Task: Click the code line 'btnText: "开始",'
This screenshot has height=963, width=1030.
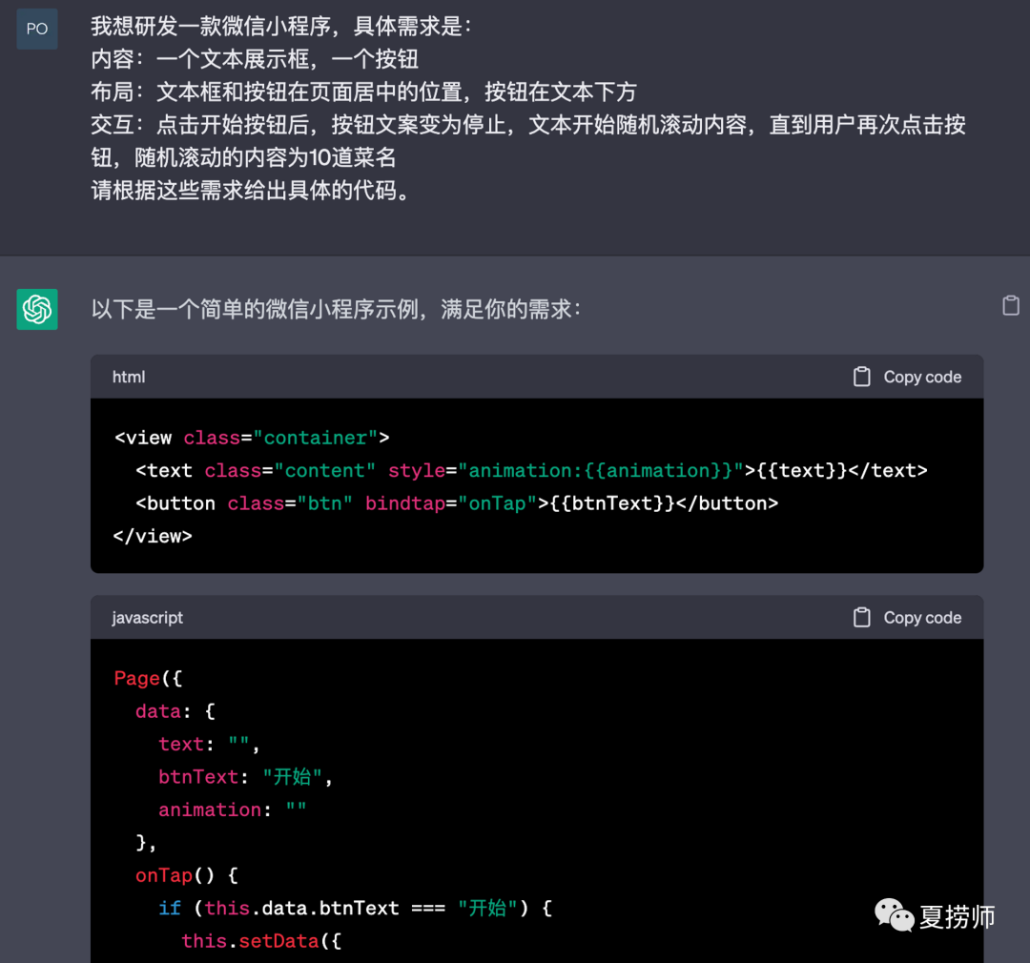Action: pos(246,777)
